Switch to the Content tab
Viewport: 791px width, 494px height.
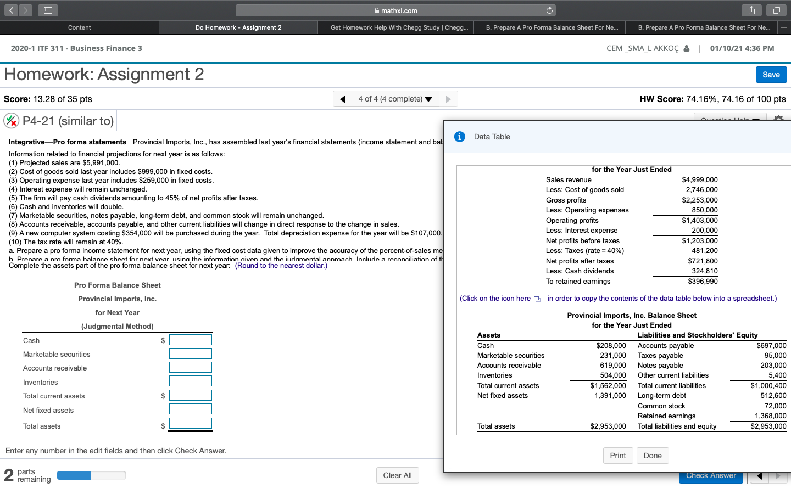click(80, 27)
